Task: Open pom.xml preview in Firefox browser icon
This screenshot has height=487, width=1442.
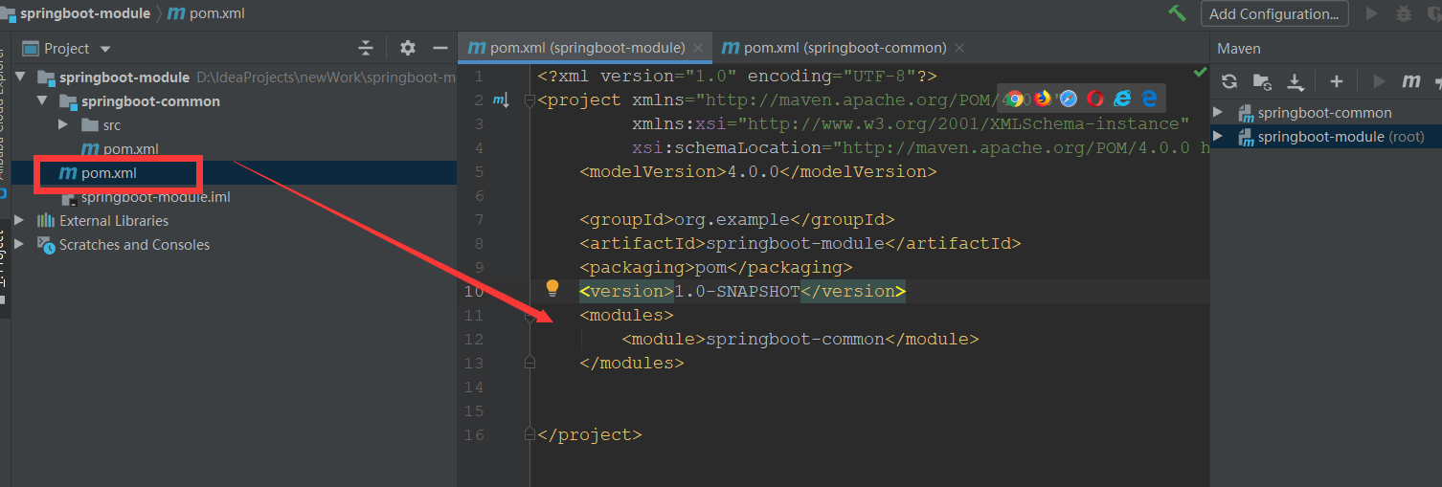Action: tap(1042, 98)
